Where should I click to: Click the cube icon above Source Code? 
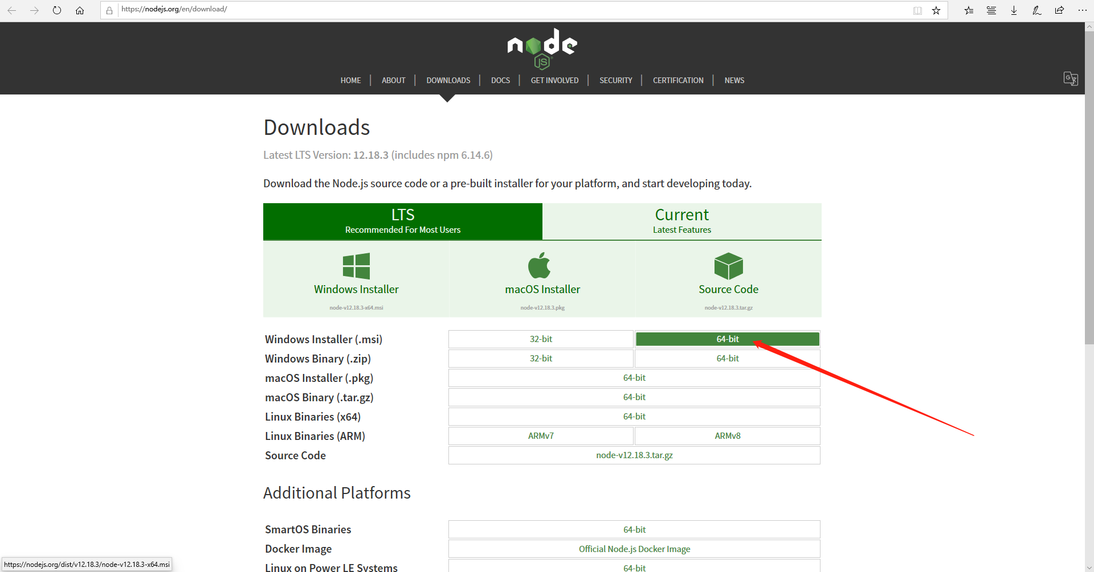(728, 266)
